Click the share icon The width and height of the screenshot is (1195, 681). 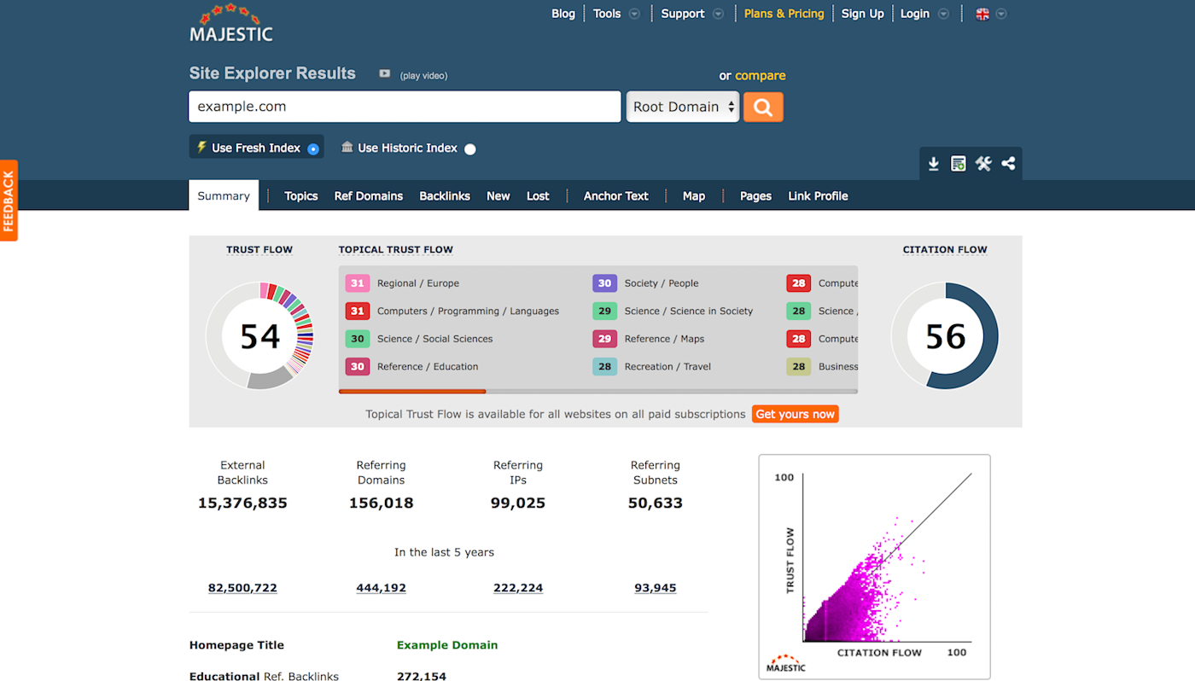[x=1008, y=164]
